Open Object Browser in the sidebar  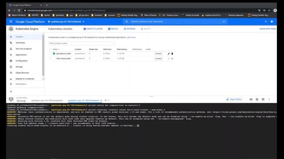click(22, 73)
